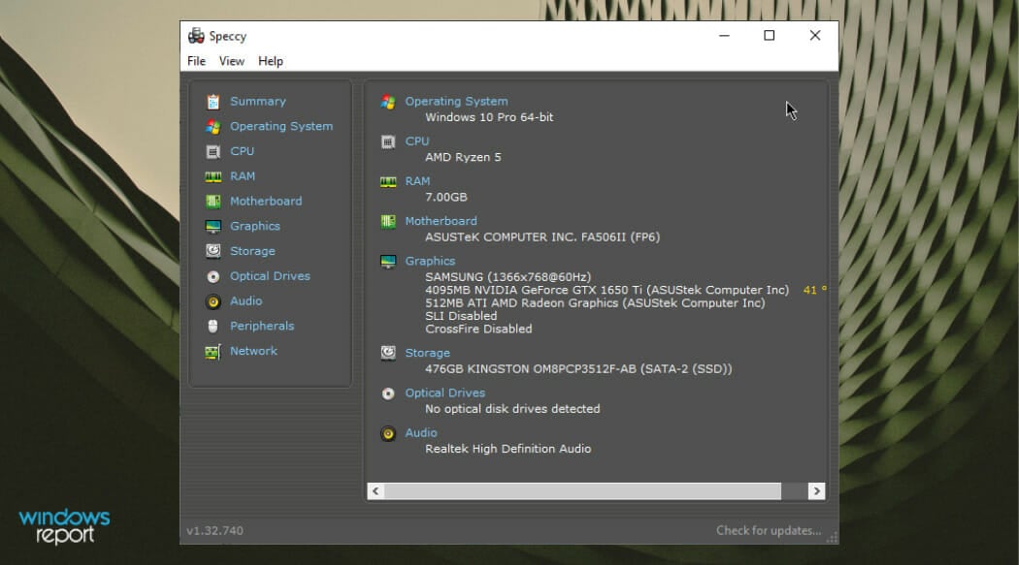The height and width of the screenshot is (565, 1019).
Task: Open the View menu
Action: [x=232, y=61]
